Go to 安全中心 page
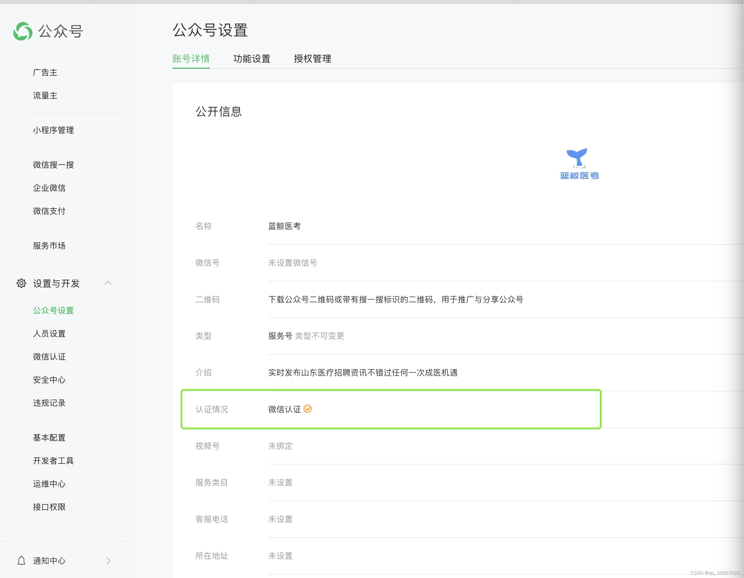This screenshot has height=578, width=744. click(x=49, y=380)
